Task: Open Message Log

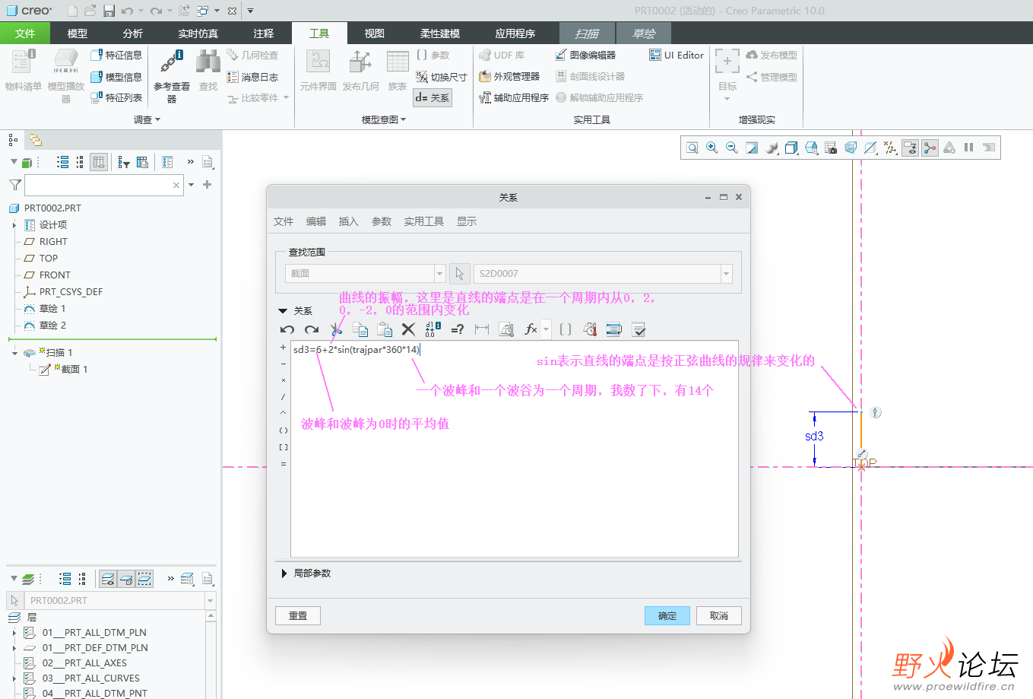Action: coord(253,77)
